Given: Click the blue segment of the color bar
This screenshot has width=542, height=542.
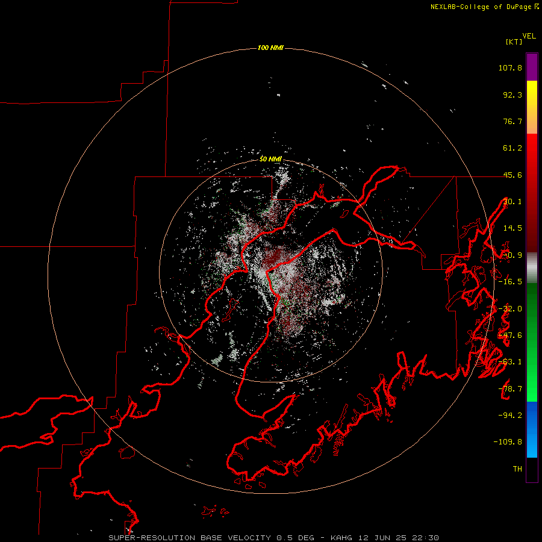Looking at the screenshot, I should 532,429.
